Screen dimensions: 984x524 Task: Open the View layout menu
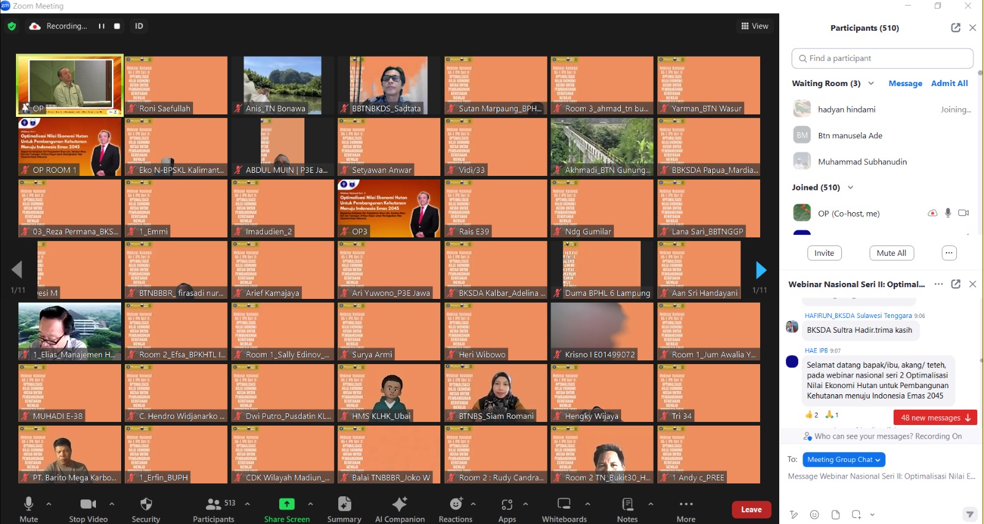click(755, 26)
